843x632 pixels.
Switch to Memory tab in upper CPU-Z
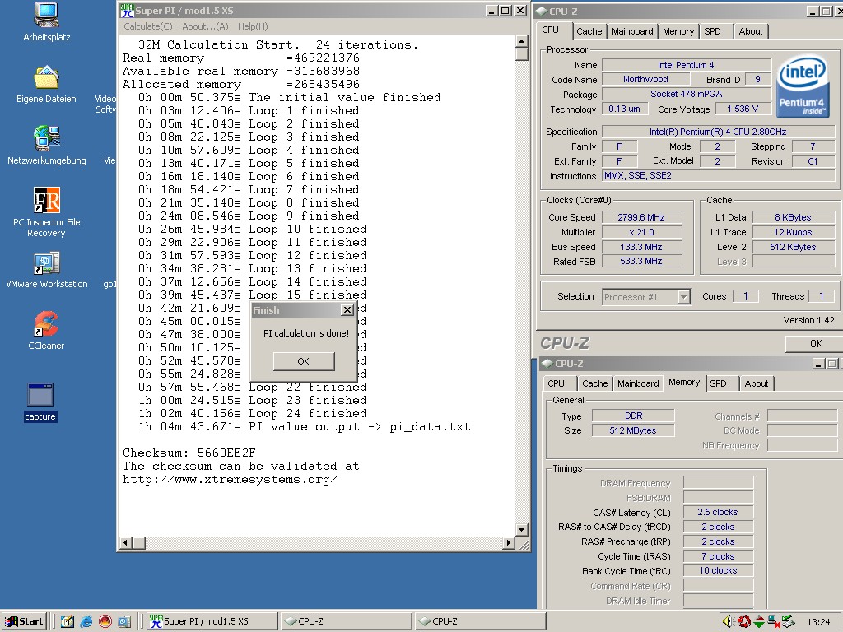pos(678,32)
